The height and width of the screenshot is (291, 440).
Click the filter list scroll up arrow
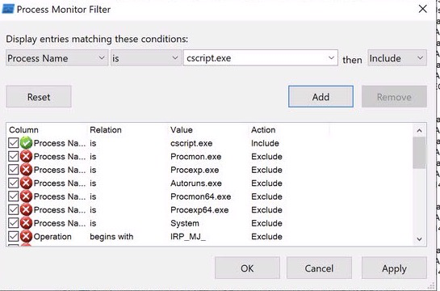tap(419, 130)
